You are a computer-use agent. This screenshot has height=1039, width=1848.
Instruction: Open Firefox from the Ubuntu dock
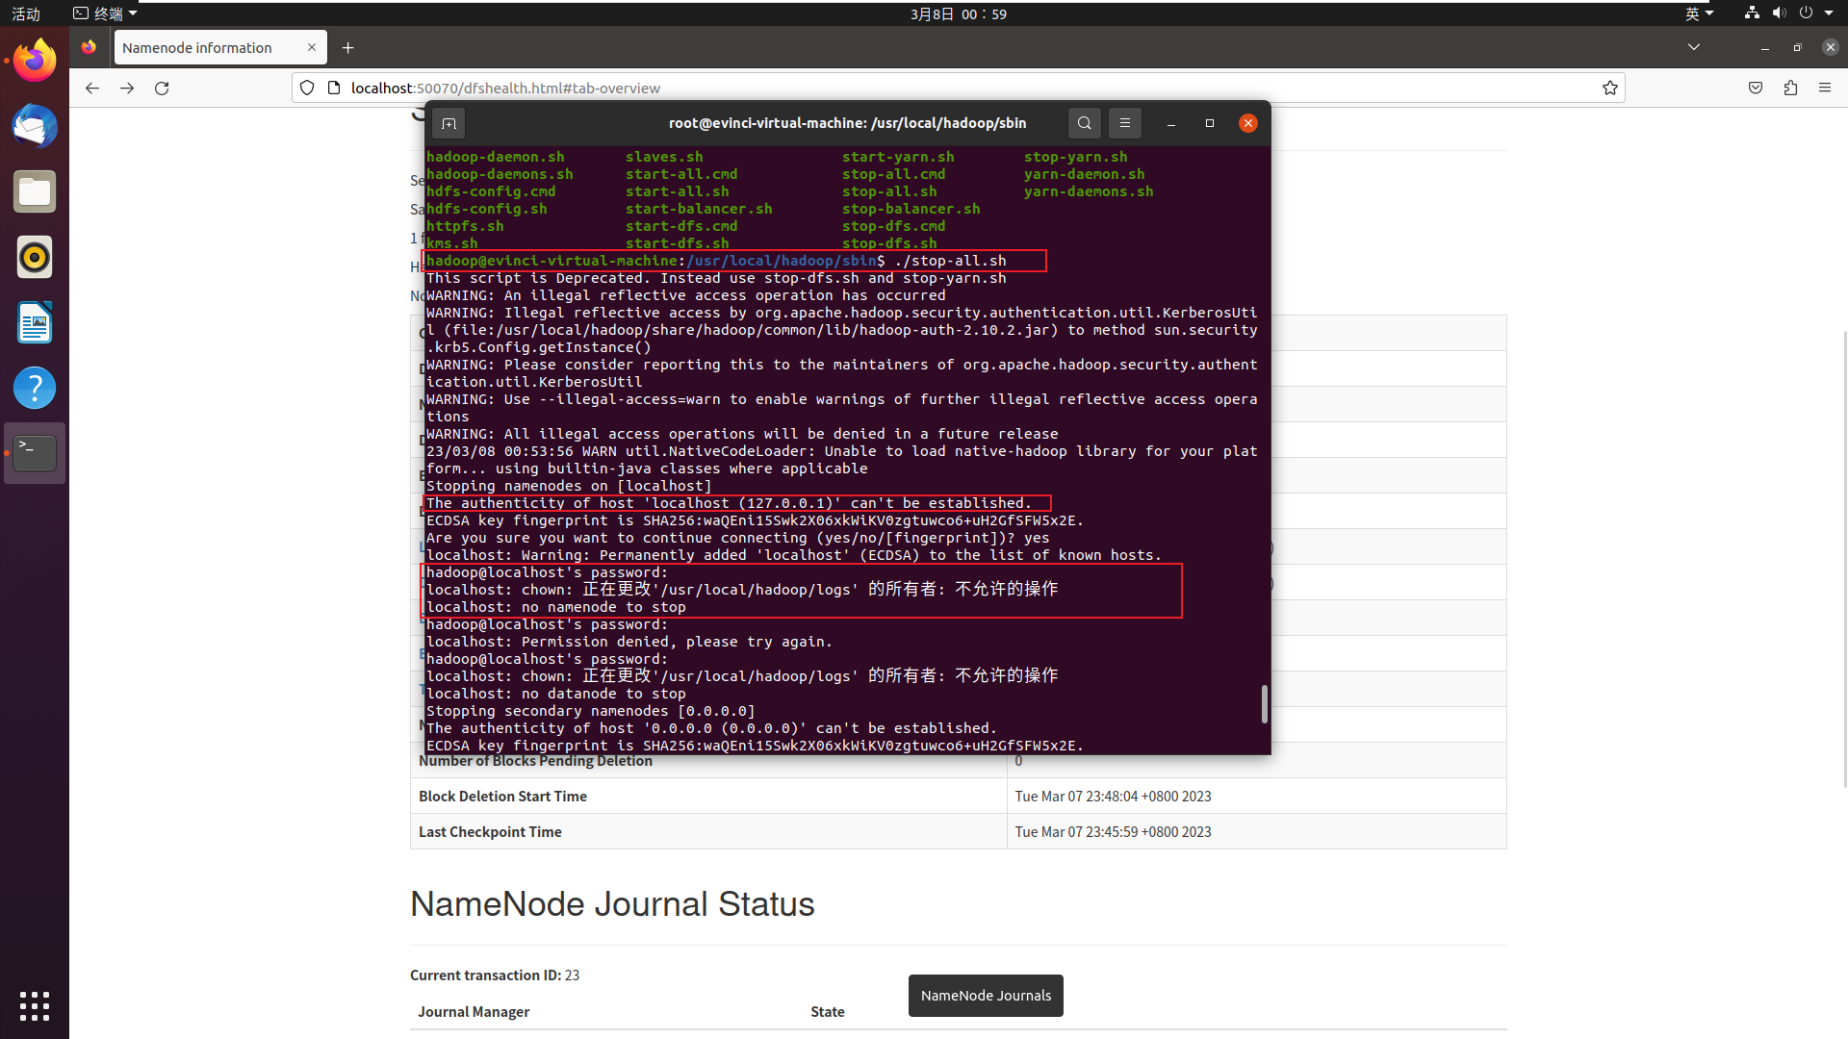click(x=35, y=61)
